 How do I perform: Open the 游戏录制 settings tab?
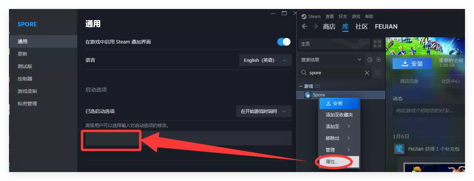point(43,91)
